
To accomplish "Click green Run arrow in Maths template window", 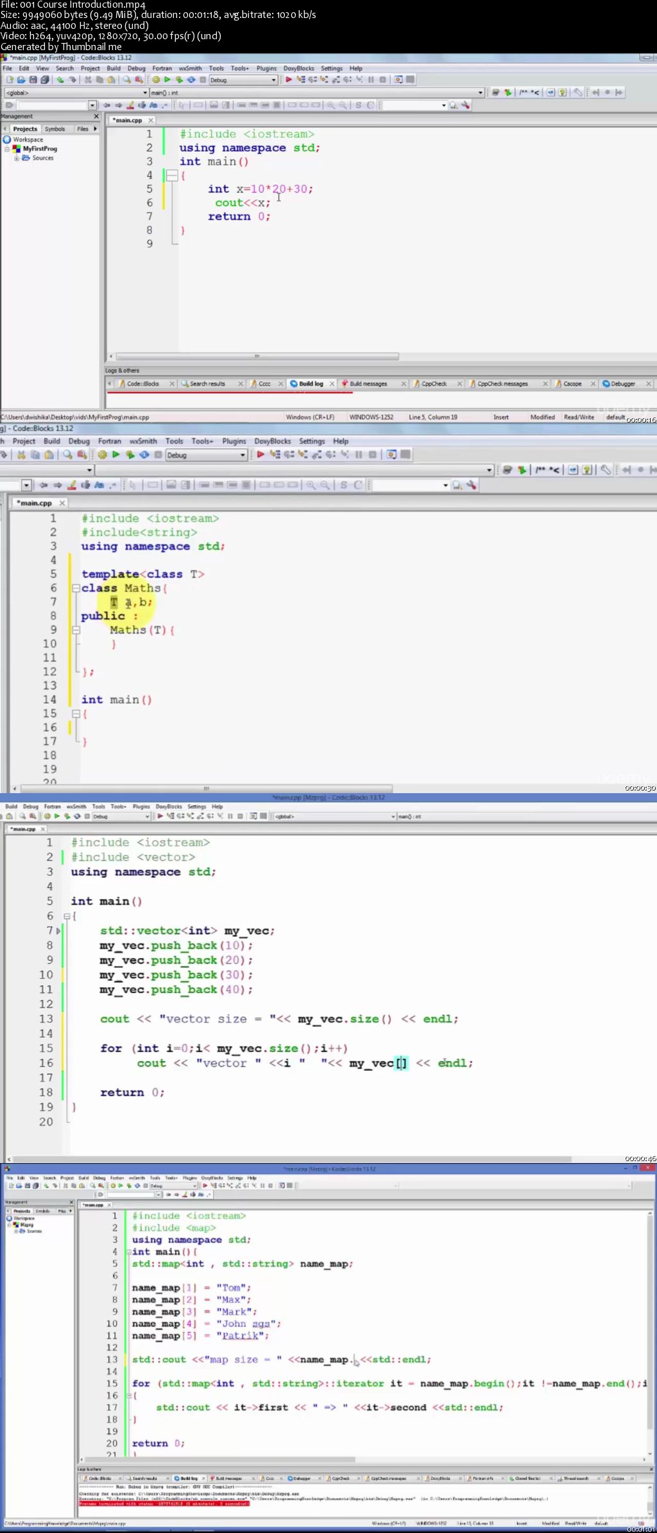I will tap(116, 455).
